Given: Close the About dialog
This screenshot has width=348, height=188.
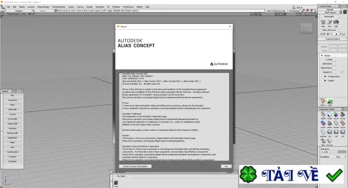Looking at the screenshot, I should pyautogui.click(x=230, y=26).
